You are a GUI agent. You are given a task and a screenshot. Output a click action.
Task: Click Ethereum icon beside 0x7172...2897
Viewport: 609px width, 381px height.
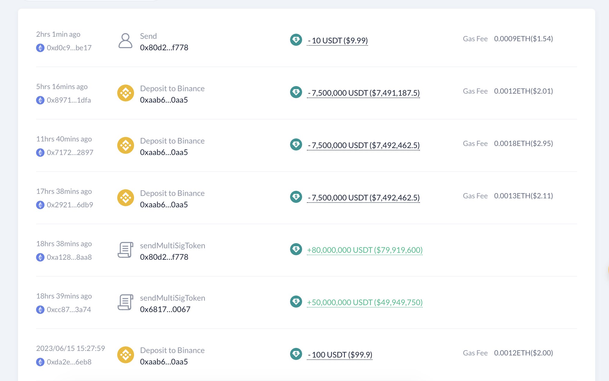click(40, 153)
